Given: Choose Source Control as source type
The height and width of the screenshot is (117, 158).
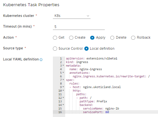Looking at the screenshot, I should tap(55, 49).
